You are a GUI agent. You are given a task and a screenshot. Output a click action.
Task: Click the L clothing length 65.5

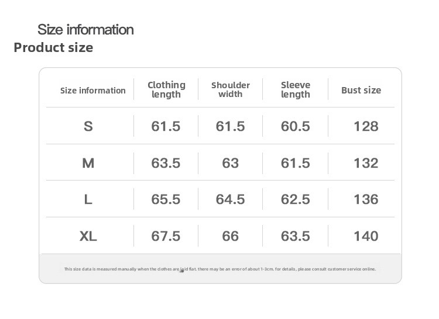[166, 199]
